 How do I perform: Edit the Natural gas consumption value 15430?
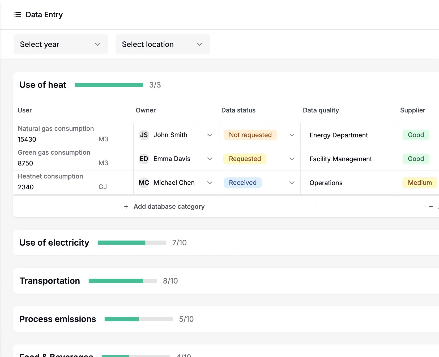27,139
